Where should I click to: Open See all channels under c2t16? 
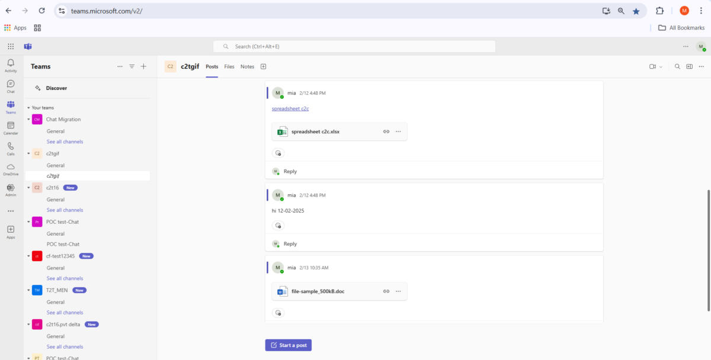(x=65, y=210)
